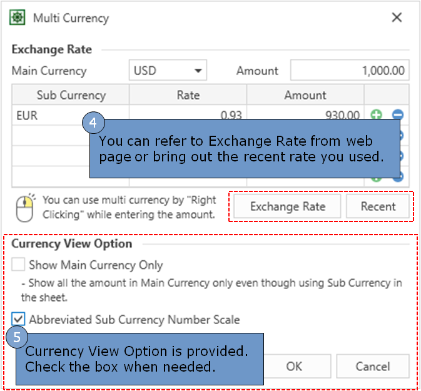This screenshot has height=391, width=421.
Task: Click the Multi Currency app icon in title bar
Action: coord(18,18)
